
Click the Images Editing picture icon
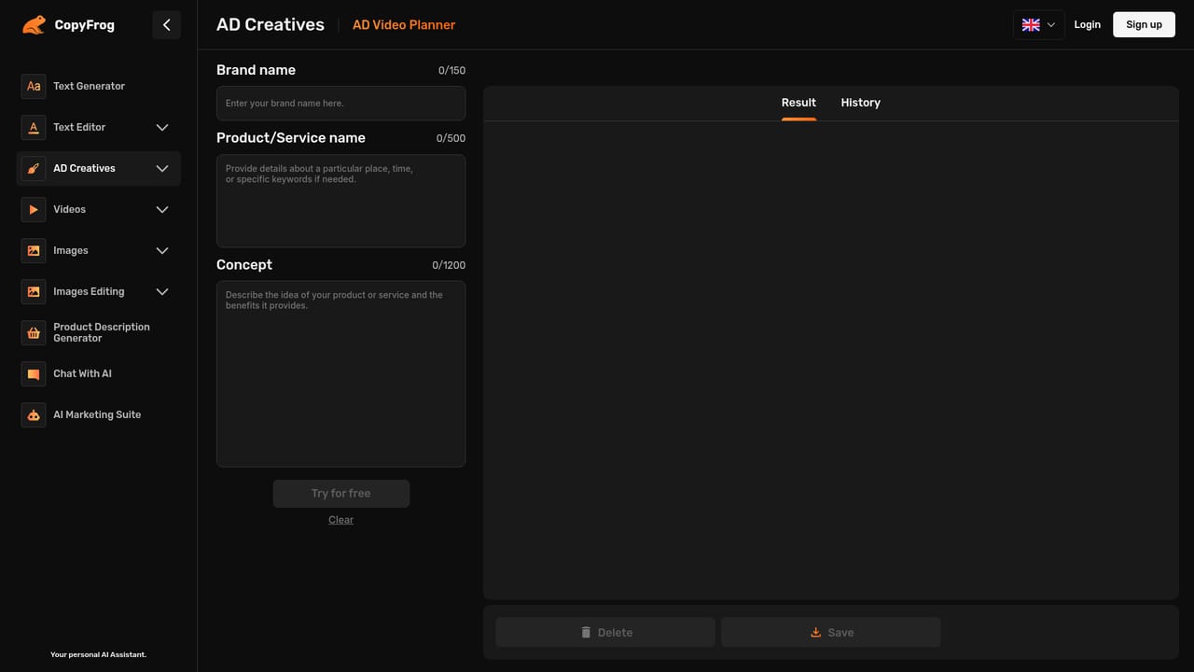click(x=34, y=291)
